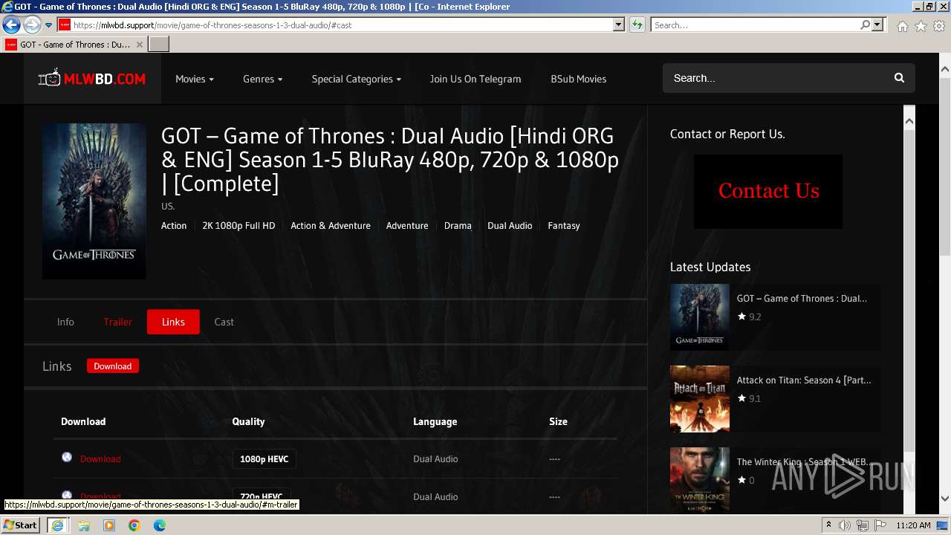The image size is (951, 535).
Task: Click the Internet Explorer search box
Action: pyautogui.click(x=755, y=25)
